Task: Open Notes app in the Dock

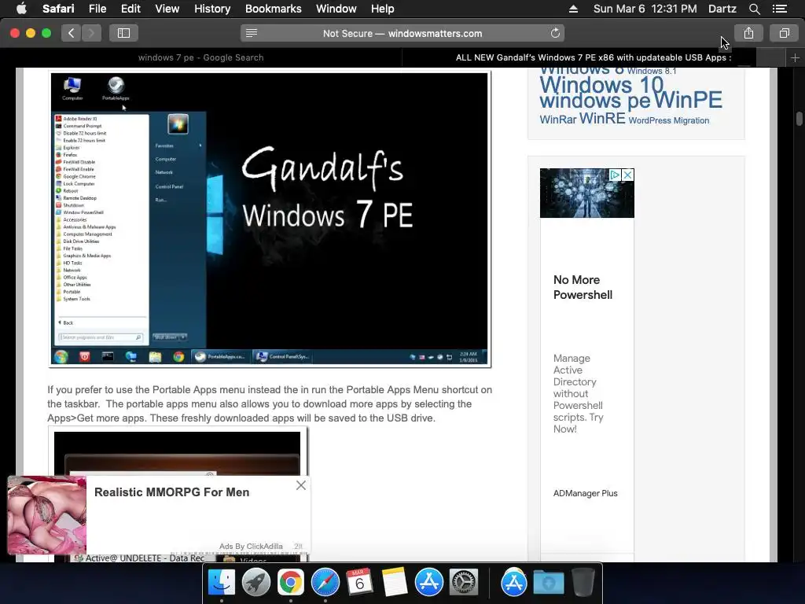Action: pos(395,583)
